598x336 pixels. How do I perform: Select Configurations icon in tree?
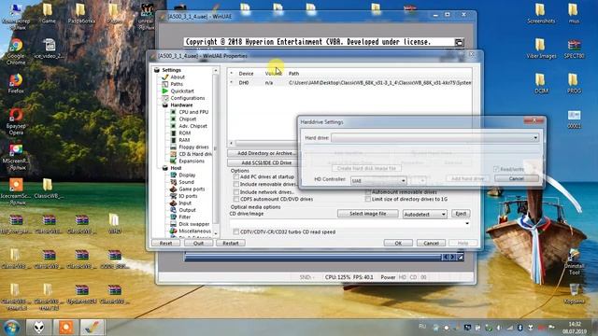click(165, 98)
